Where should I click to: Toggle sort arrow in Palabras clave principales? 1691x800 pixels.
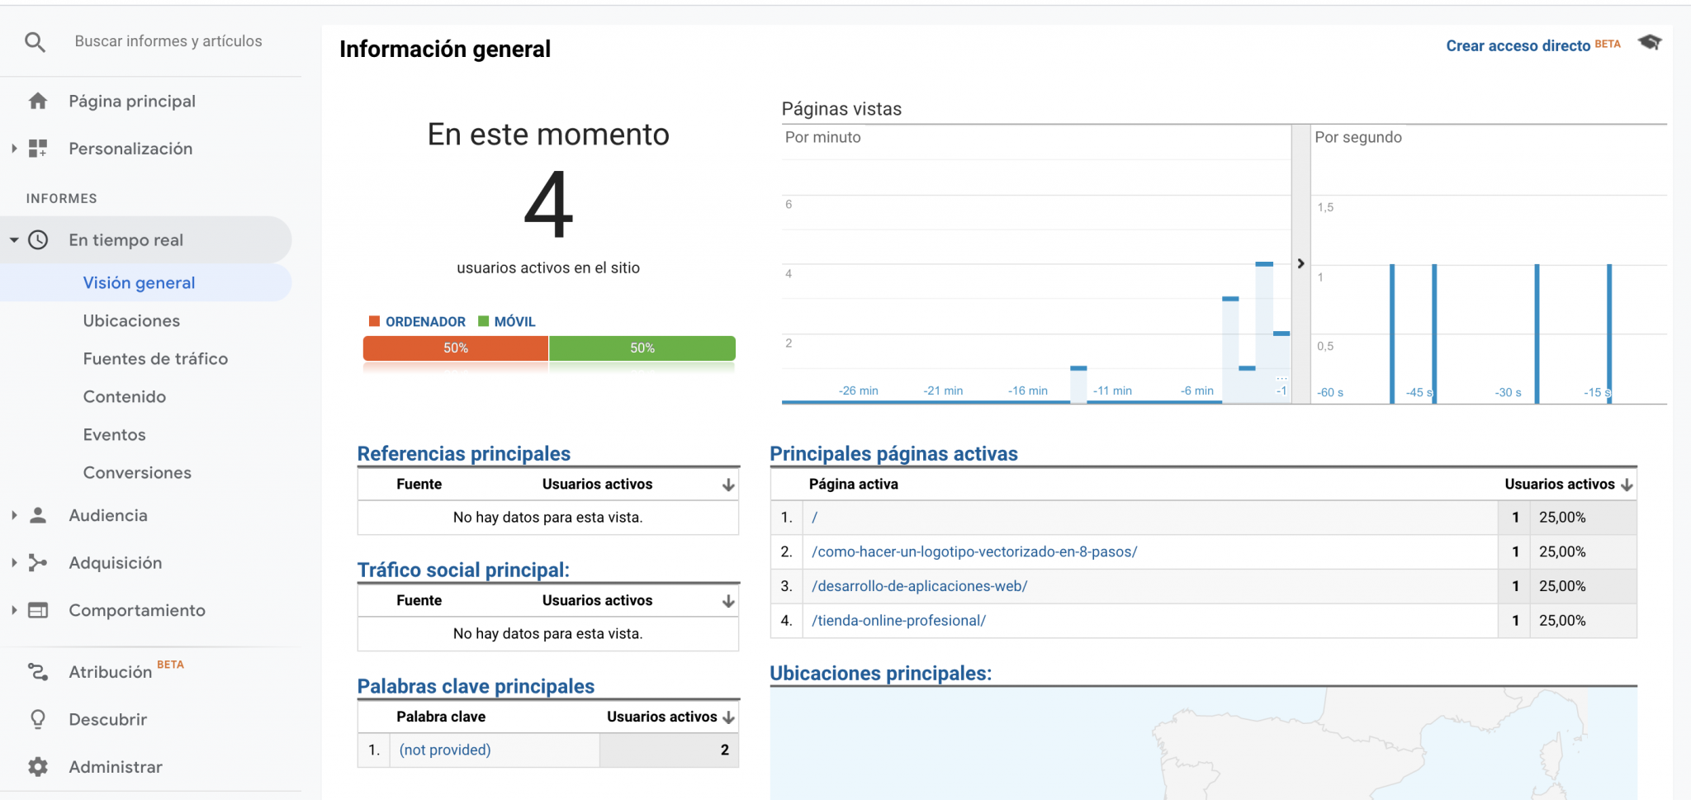click(x=727, y=717)
